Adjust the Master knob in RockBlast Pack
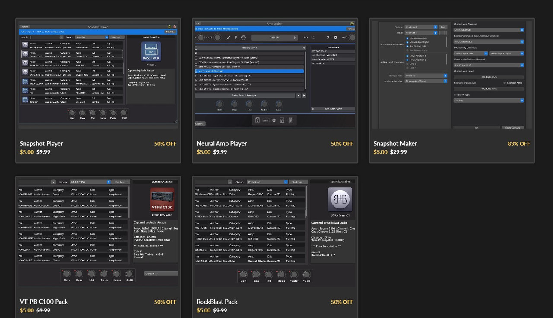 click(294, 274)
